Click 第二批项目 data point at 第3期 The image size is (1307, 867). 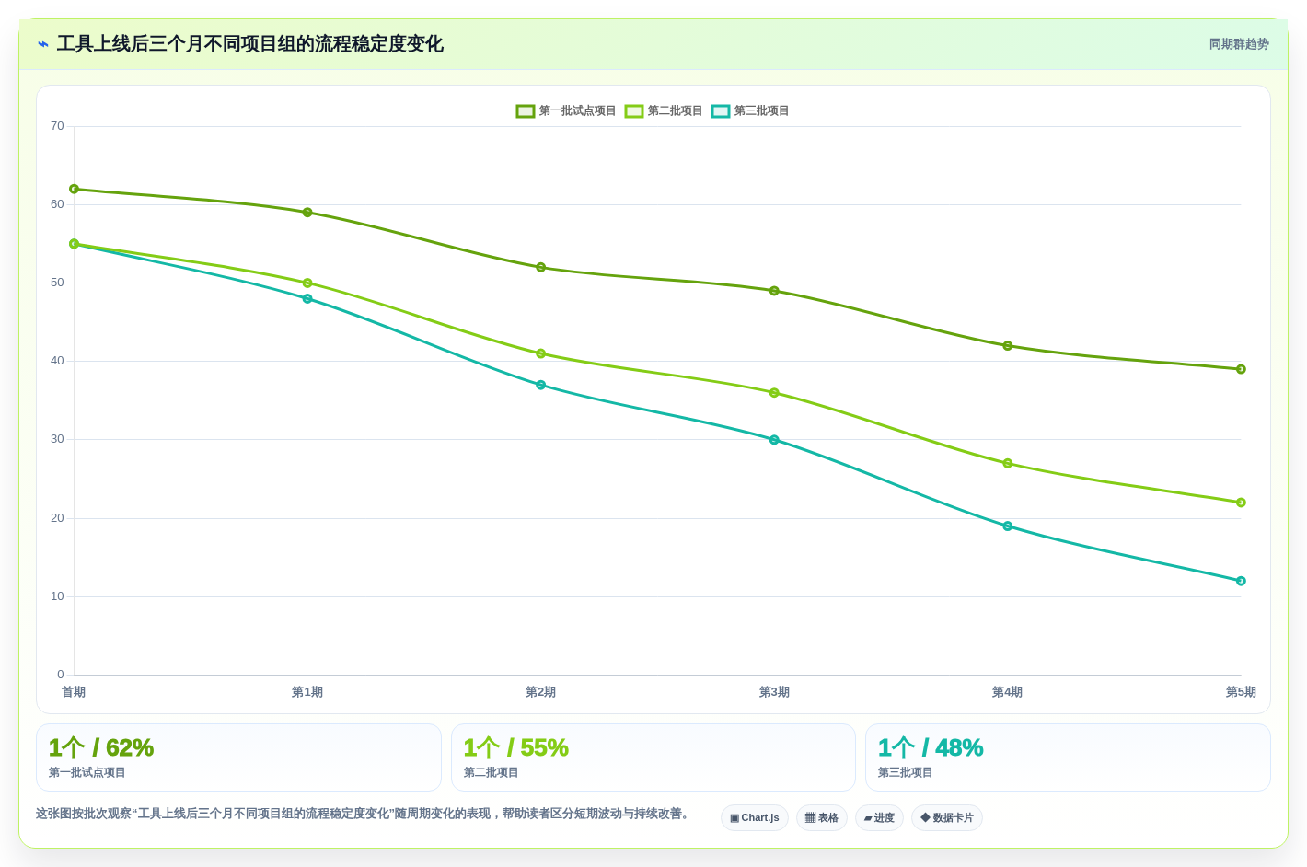(x=774, y=393)
